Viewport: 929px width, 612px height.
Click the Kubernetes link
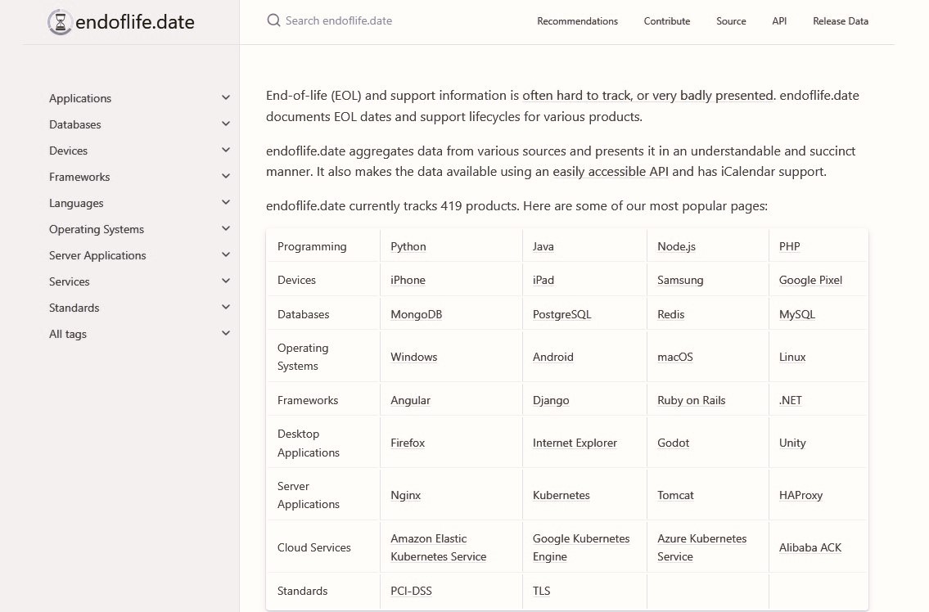561,495
